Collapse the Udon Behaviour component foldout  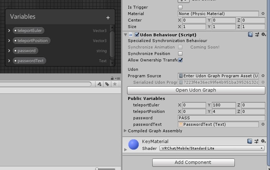(x=126, y=35)
